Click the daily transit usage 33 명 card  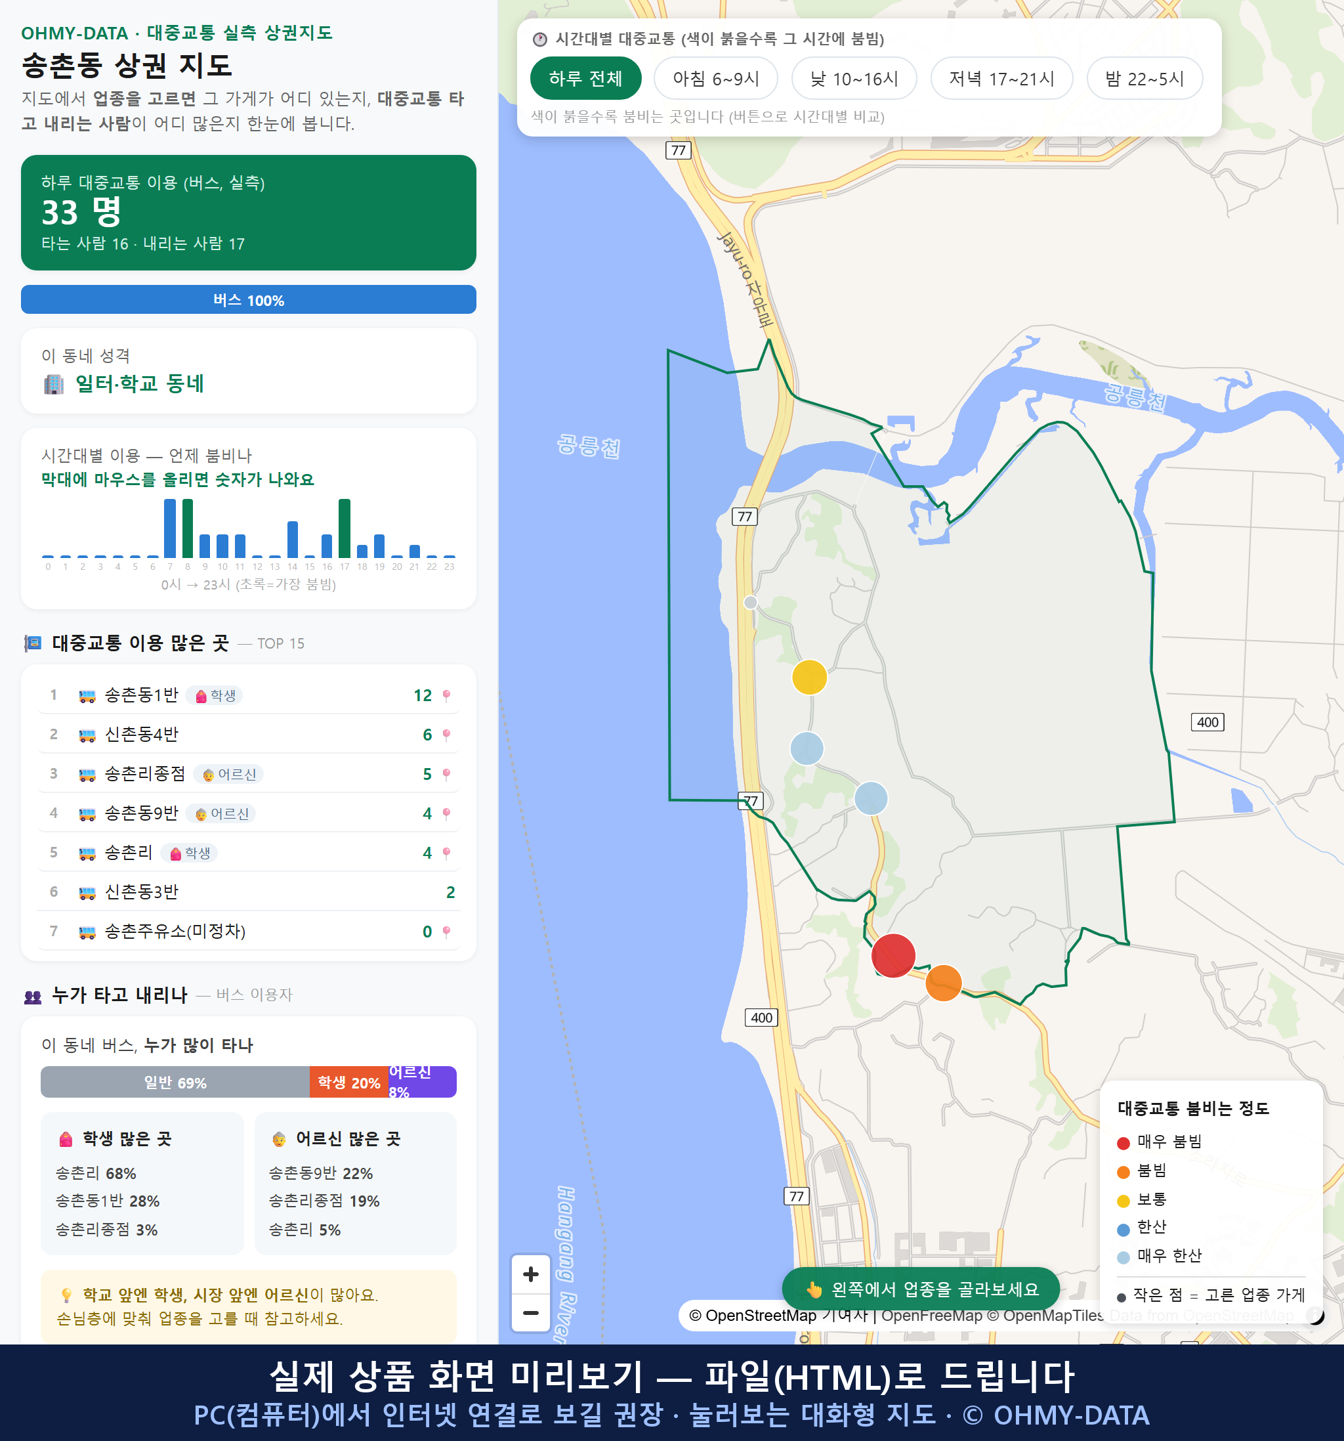[x=249, y=213]
